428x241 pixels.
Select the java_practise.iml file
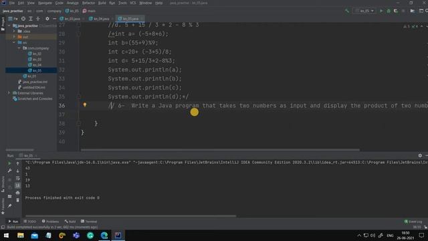33,82
